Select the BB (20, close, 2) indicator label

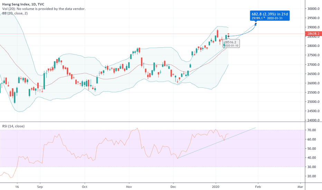click(15, 13)
